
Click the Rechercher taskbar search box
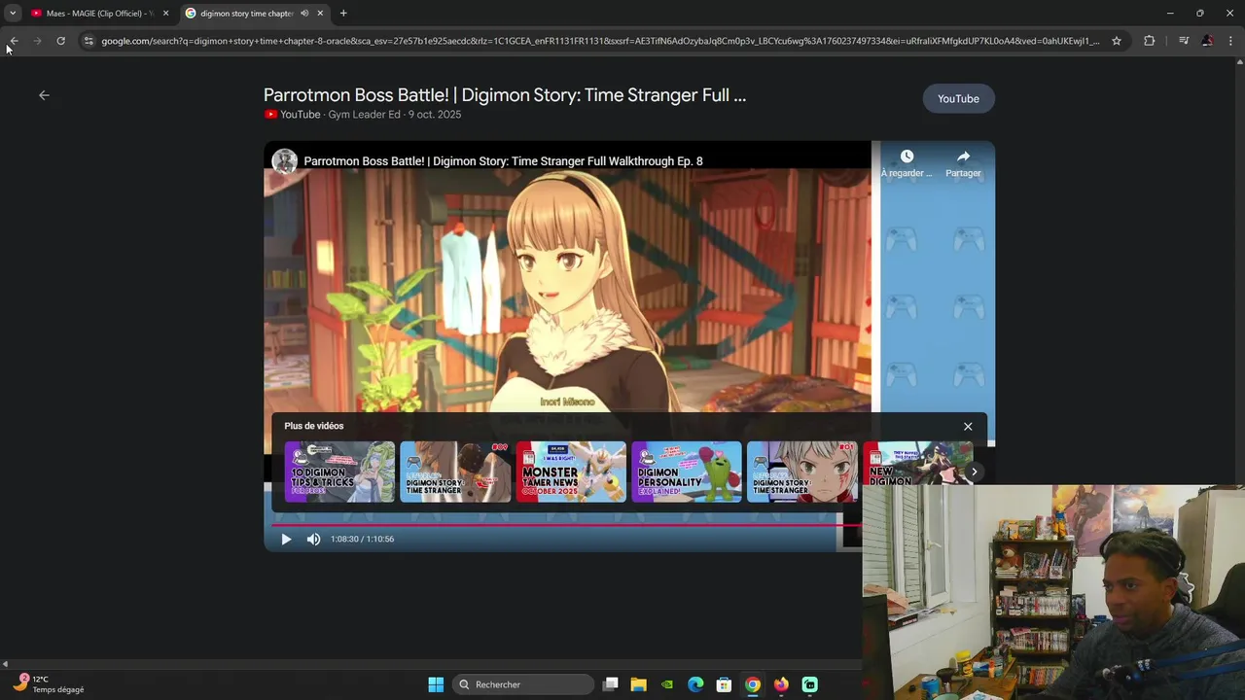[x=524, y=684]
